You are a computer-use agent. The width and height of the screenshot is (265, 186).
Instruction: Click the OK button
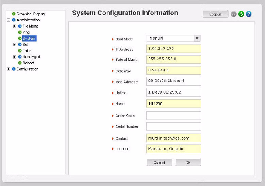pos(188,163)
